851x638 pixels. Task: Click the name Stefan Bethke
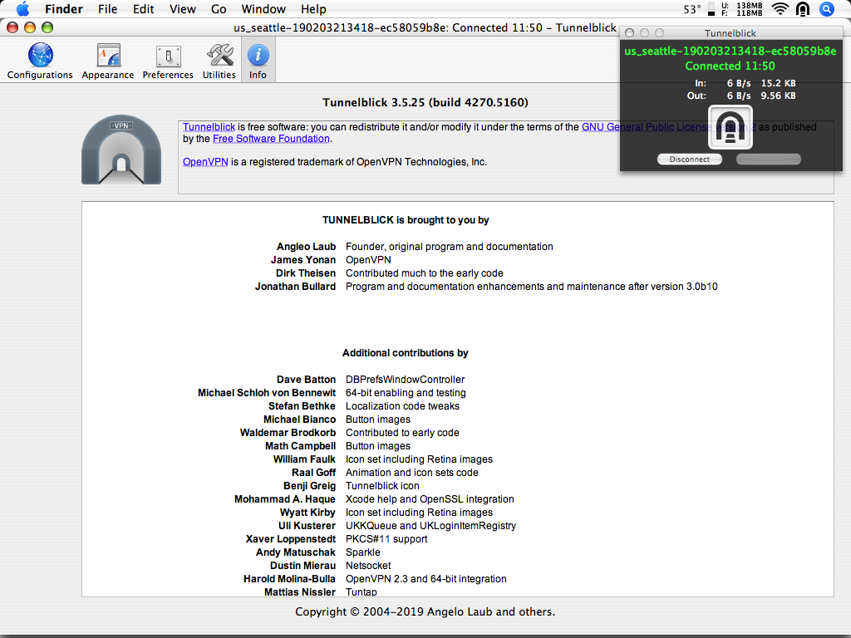[302, 405]
